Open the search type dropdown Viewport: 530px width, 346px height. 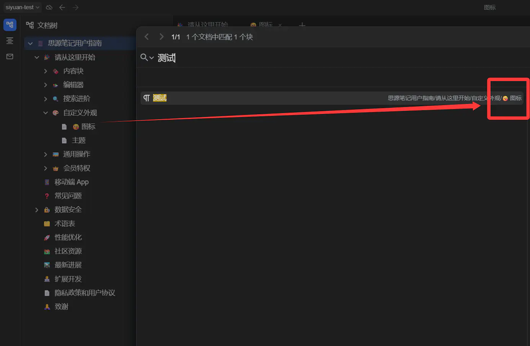coord(147,58)
